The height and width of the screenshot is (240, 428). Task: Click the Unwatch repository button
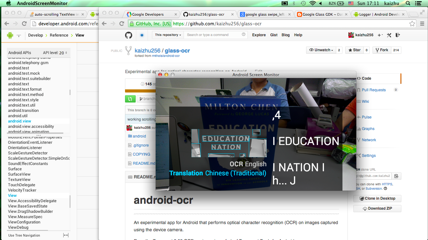(321, 50)
